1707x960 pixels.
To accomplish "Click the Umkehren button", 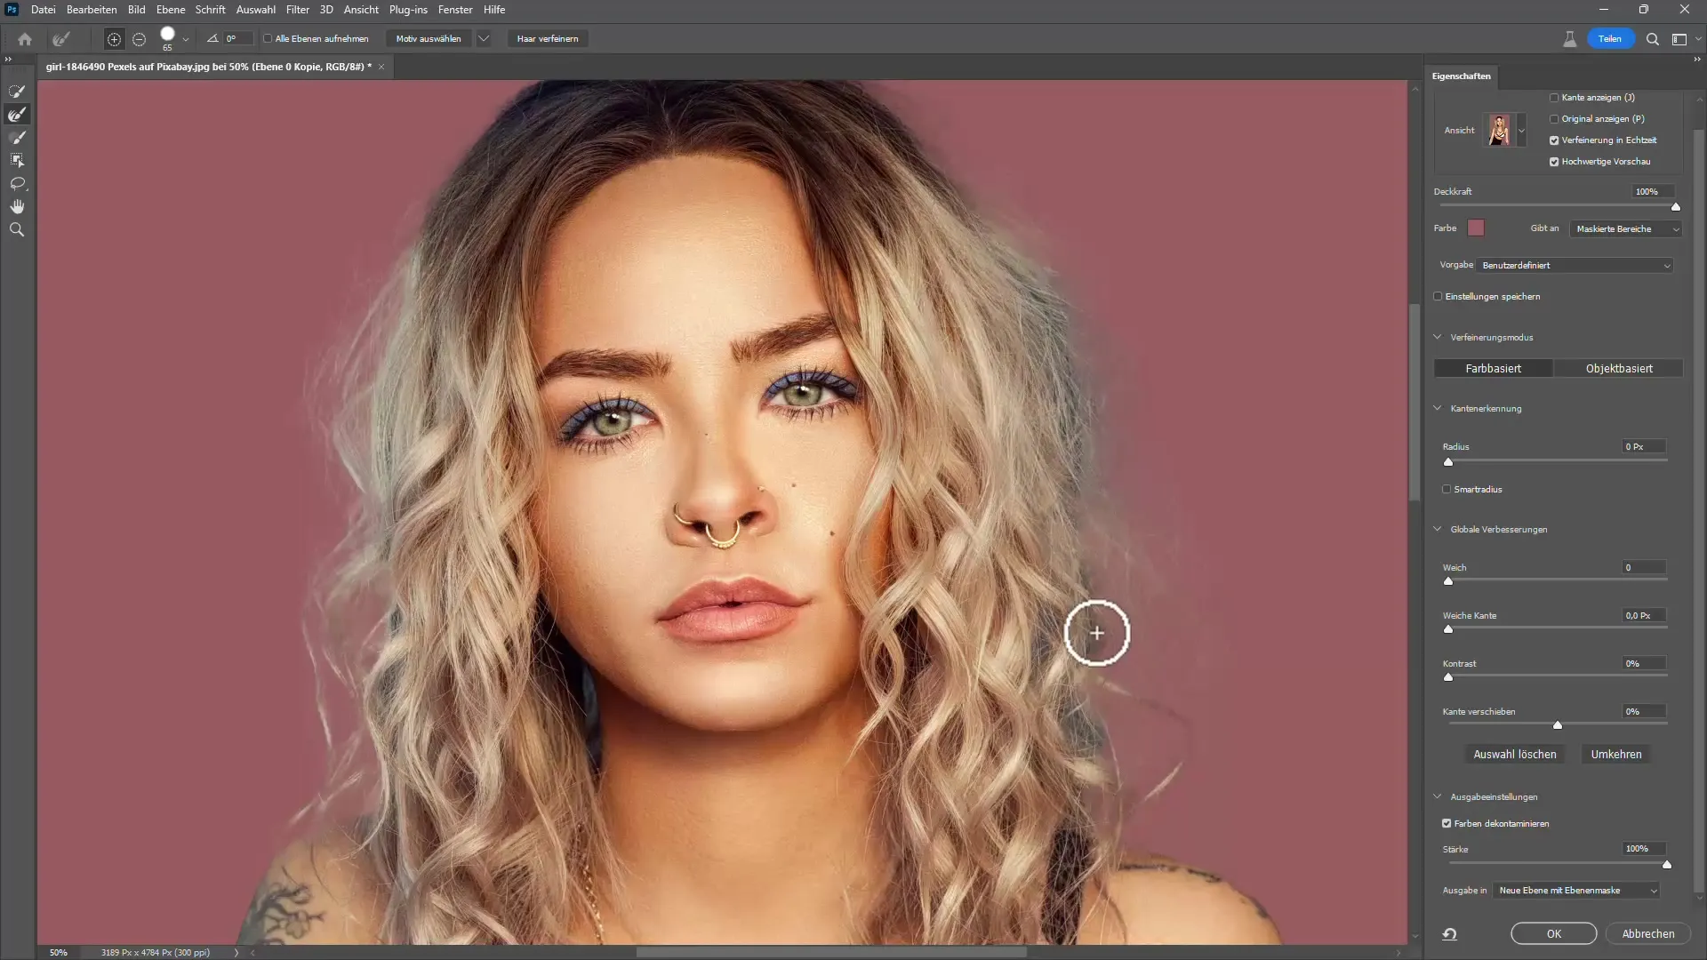I will 1615,755.
